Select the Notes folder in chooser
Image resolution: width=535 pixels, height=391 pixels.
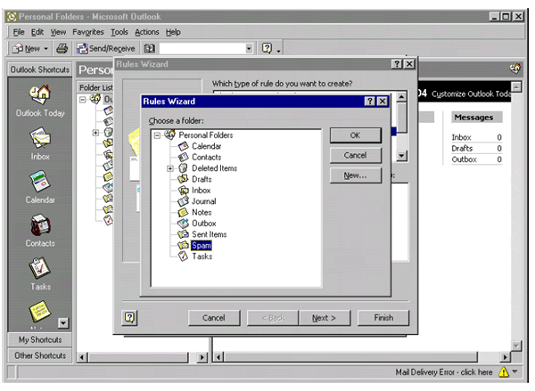click(x=202, y=212)
